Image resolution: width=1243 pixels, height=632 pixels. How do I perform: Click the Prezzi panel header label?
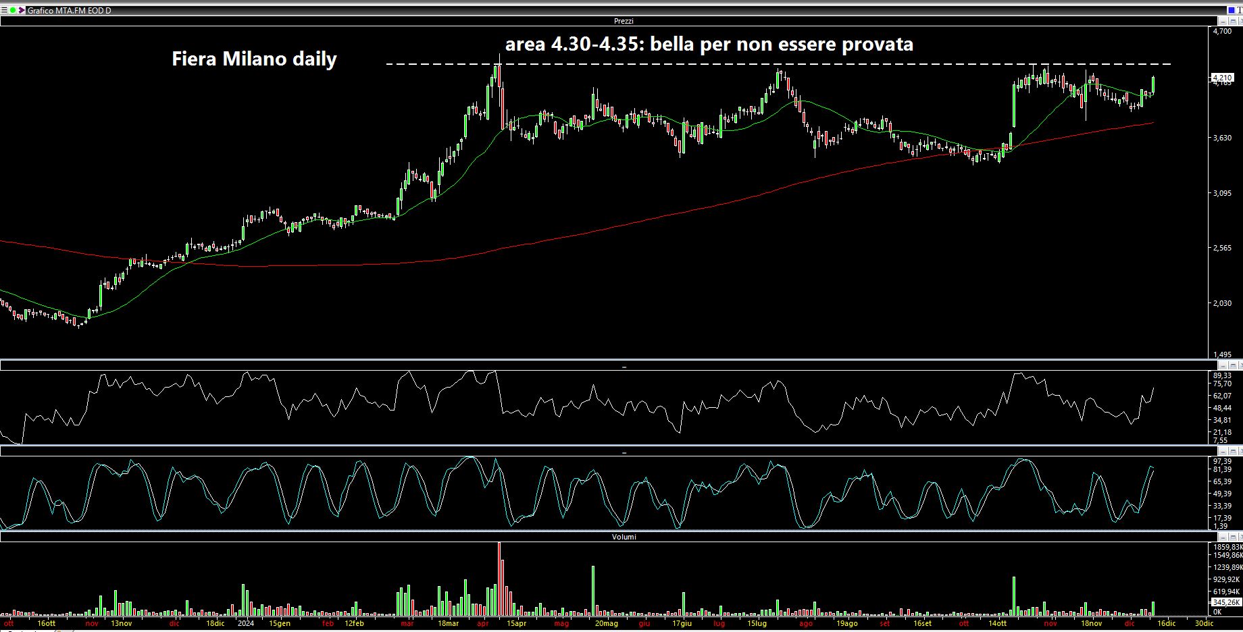click(x=624, y=22)
